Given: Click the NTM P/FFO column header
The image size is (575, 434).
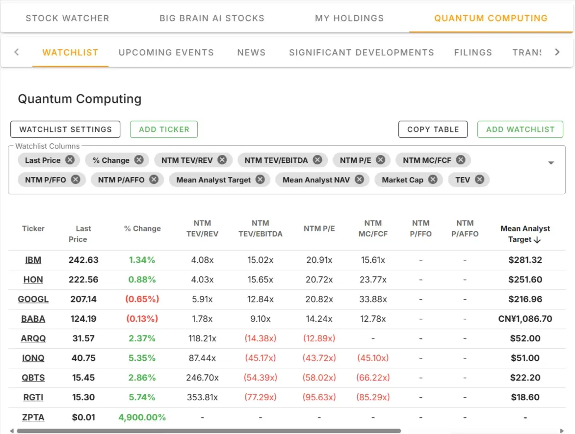Looking at the screenshot, I should tap(420, 229).
